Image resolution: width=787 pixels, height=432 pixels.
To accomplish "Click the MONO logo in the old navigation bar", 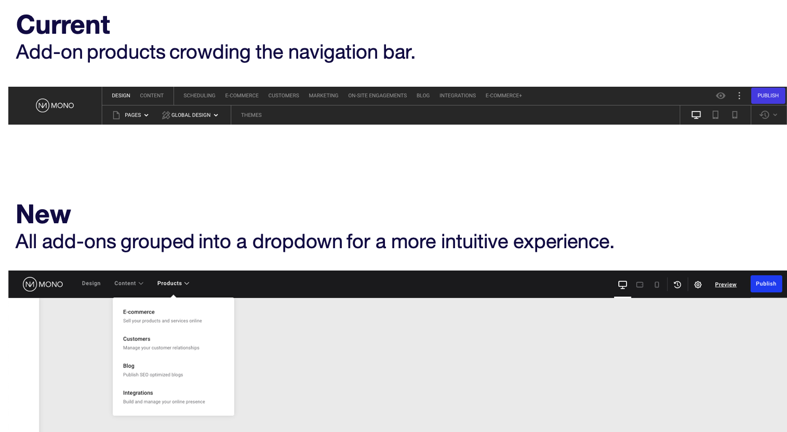I will coord(55,105).
